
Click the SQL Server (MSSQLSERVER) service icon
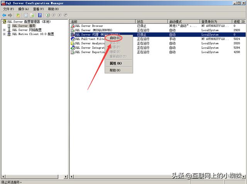73,30
